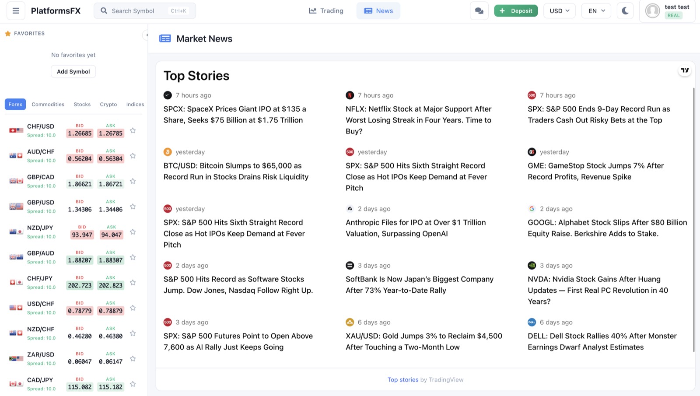Select the Indices category tab
Image resolution: width=700 pixels, height=396 pixels.
[135, 104]
